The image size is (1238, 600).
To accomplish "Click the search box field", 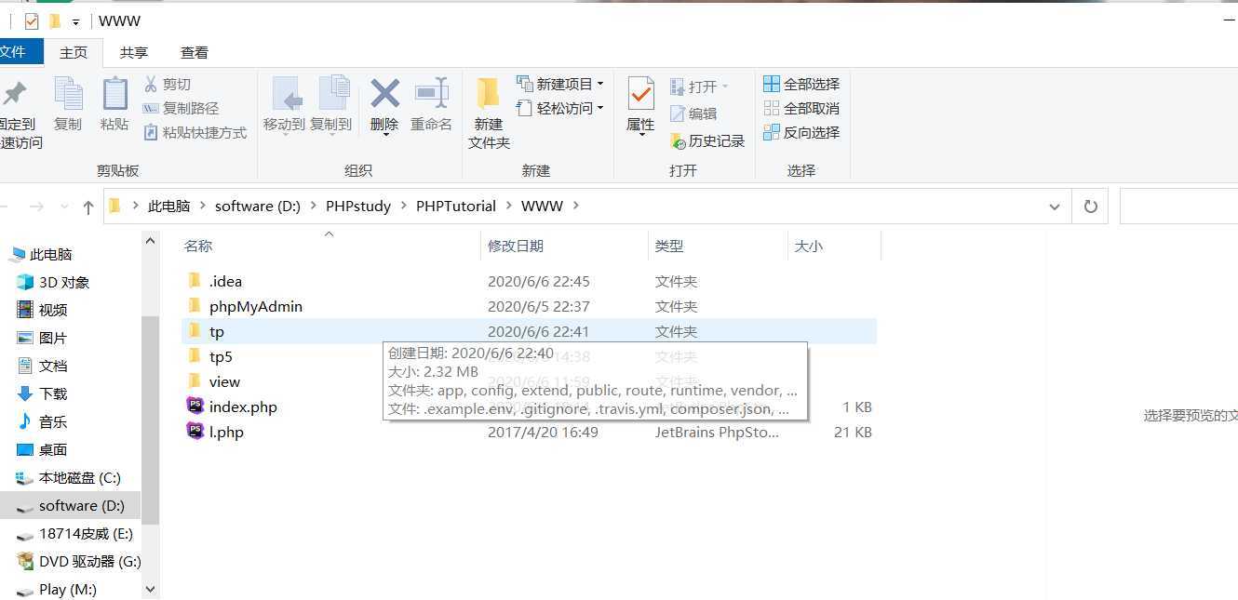I will [x=1178, y=207].
